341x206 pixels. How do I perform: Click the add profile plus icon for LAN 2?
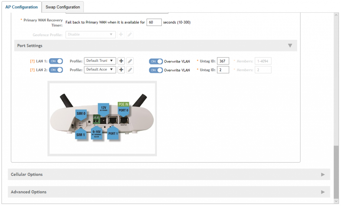pos(121,70)
